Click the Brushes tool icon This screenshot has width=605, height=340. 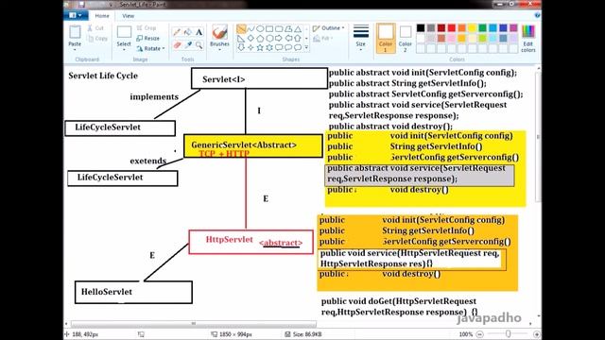click(x=219, y=32)
